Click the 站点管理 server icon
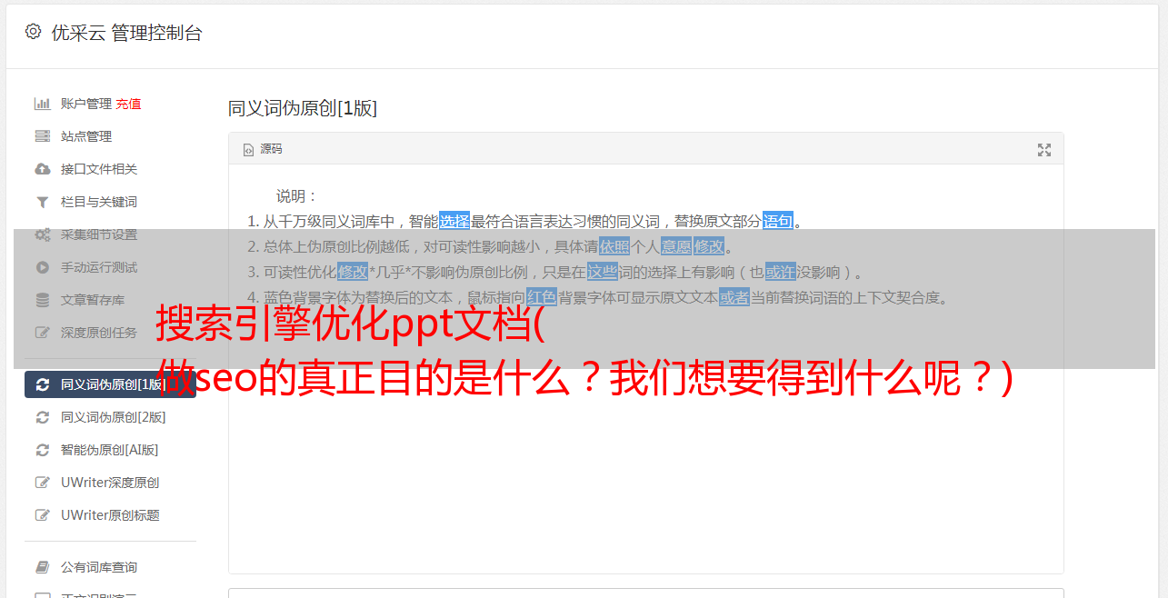 coord(42,136)
